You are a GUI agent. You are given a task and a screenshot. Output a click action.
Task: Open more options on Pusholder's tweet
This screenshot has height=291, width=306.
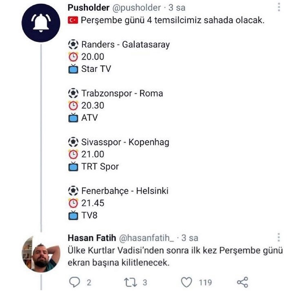click(x=279, y=8)
